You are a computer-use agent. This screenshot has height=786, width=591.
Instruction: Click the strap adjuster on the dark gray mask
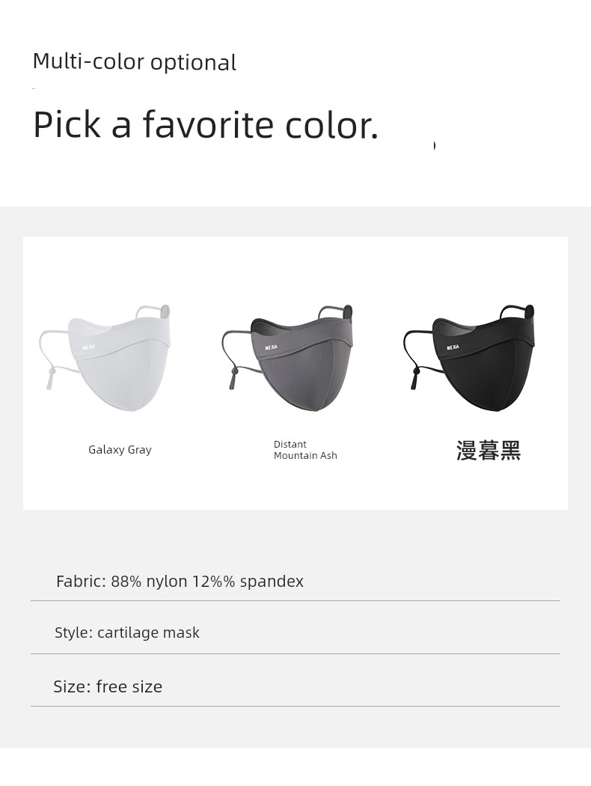coord(233,378)
